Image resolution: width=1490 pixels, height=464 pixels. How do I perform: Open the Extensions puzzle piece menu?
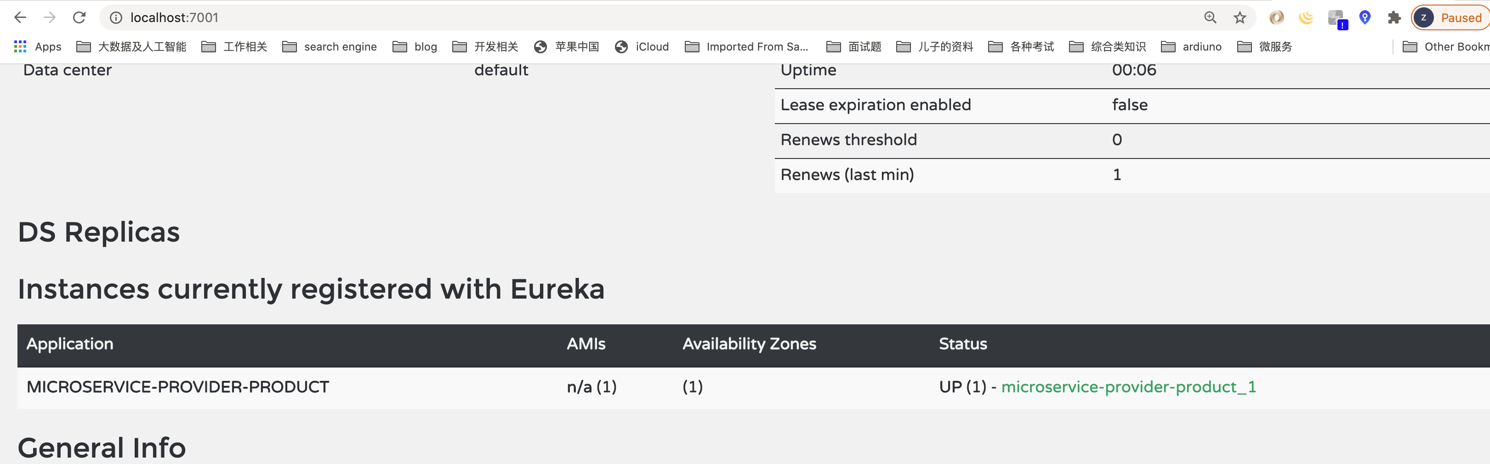(x=1394, y=17)
